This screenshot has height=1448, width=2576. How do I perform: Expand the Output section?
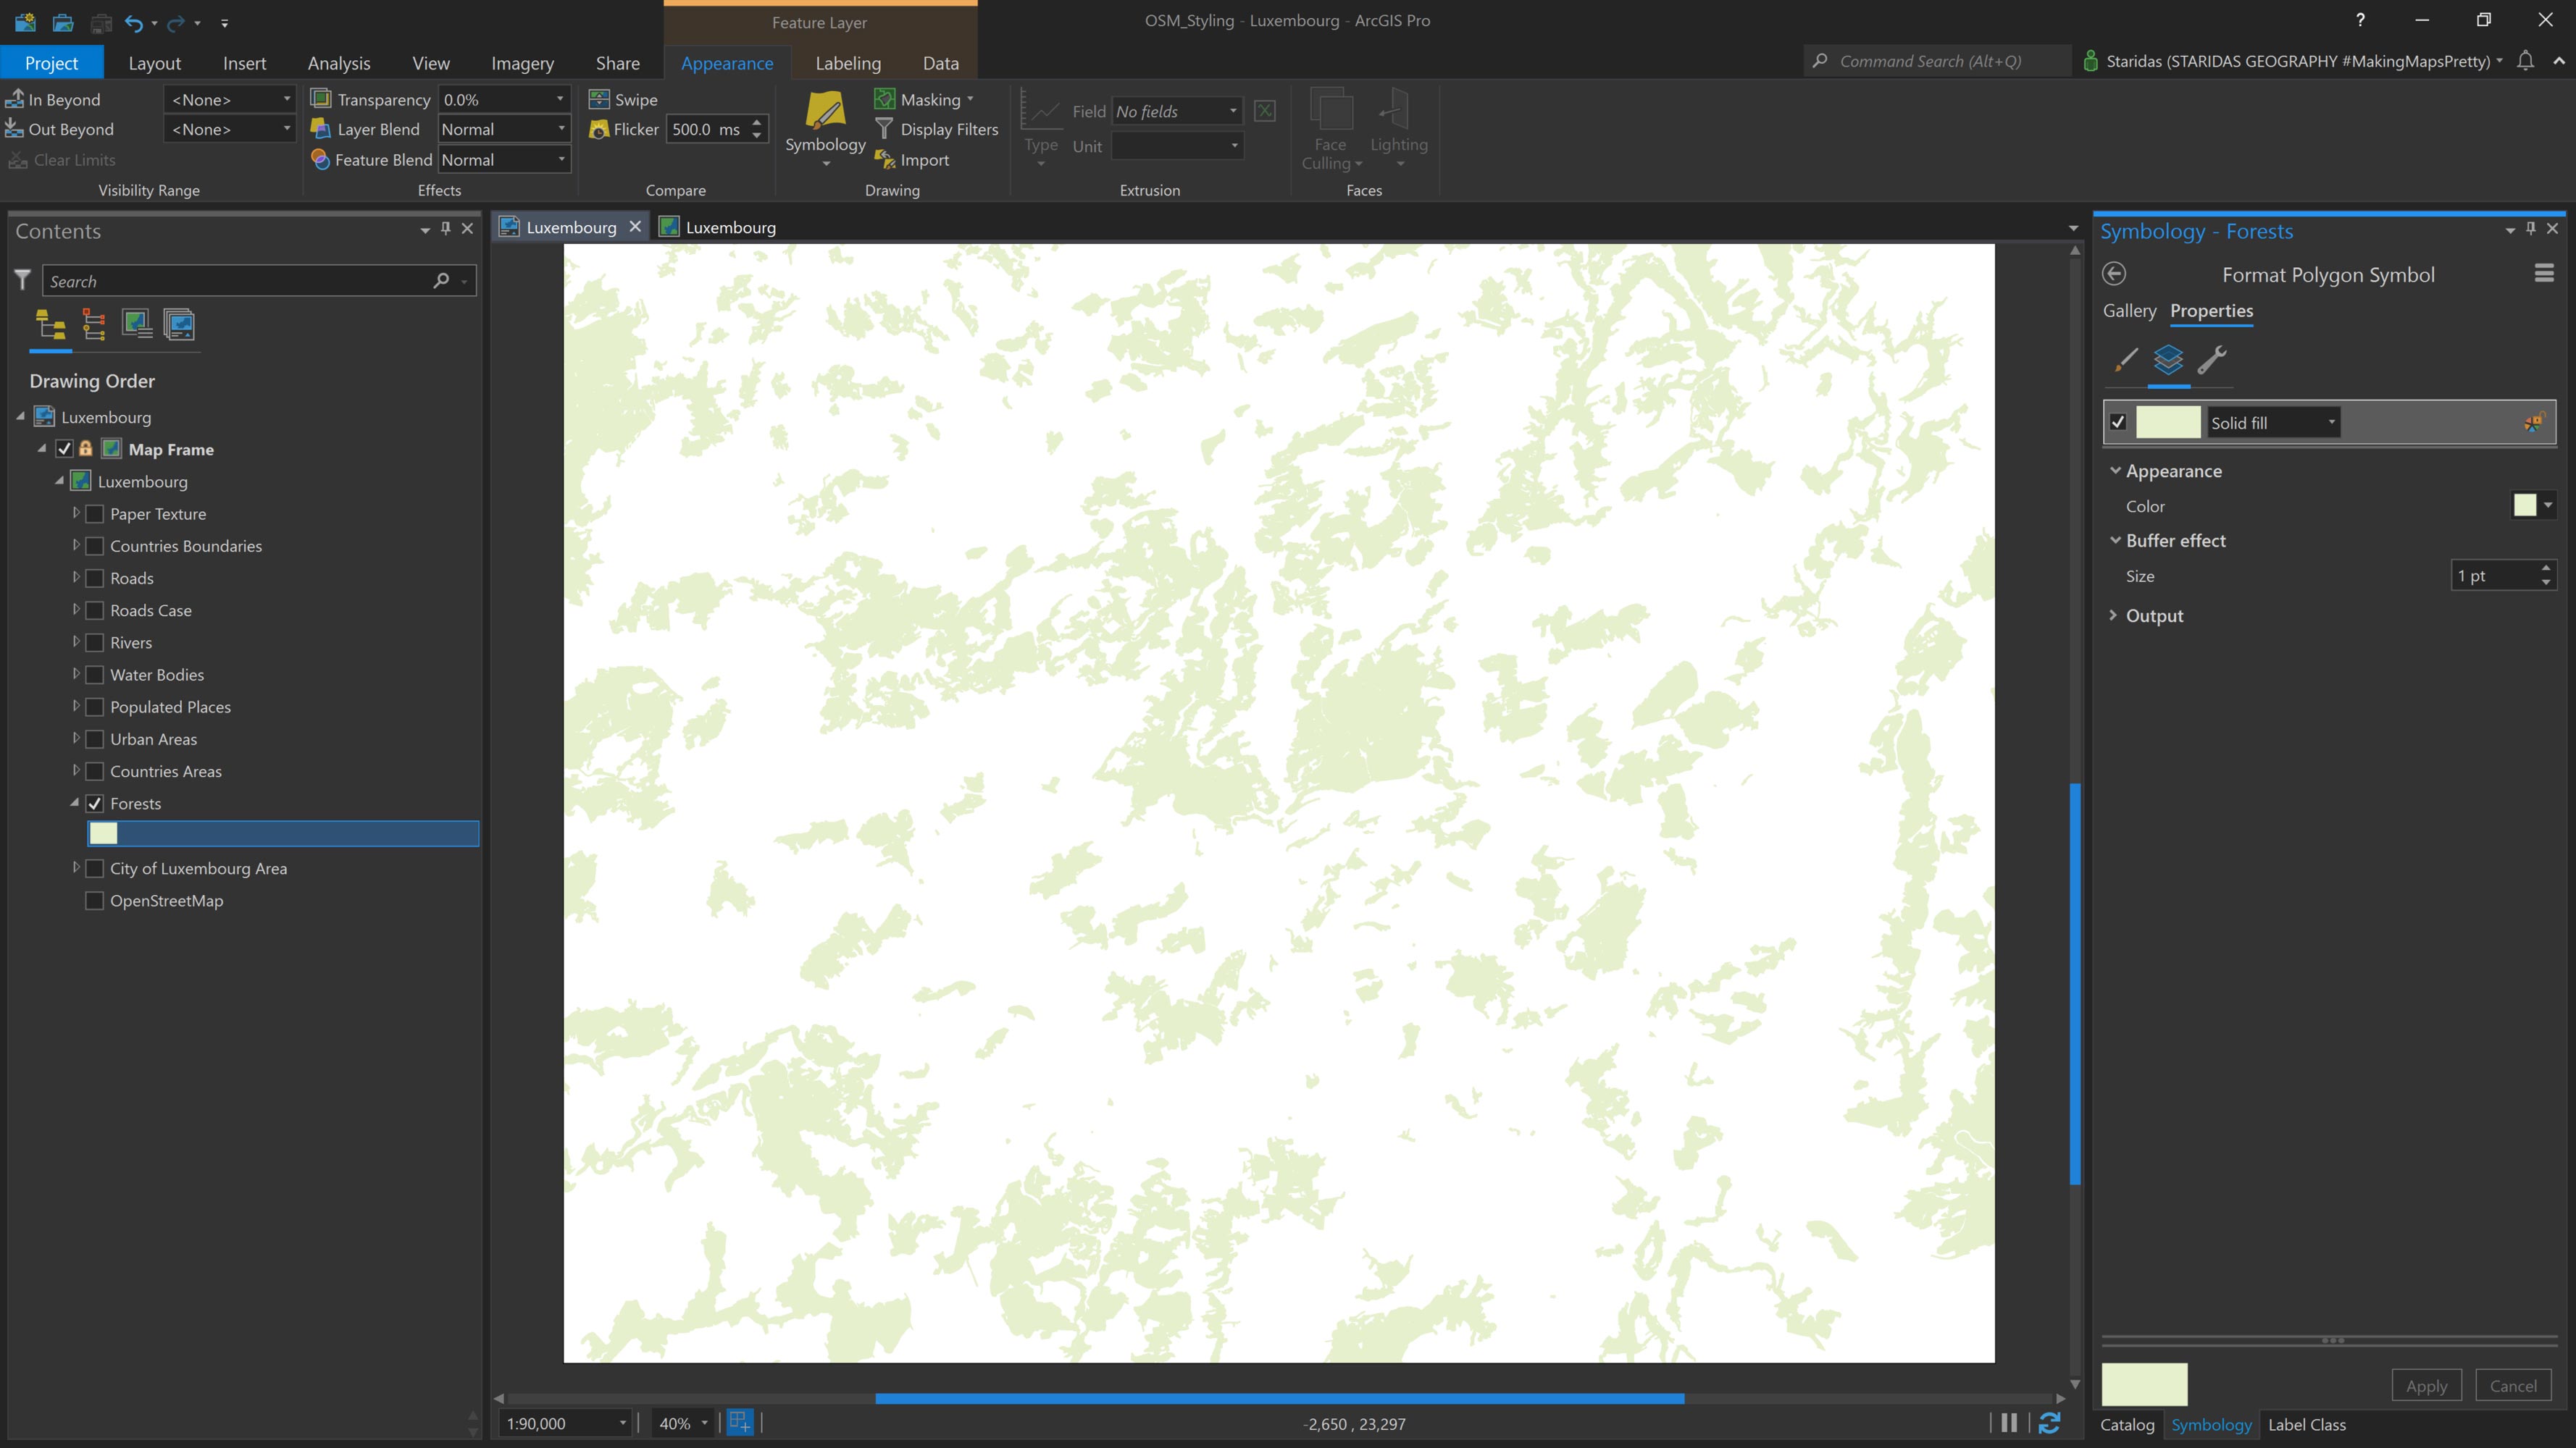pyautogui.click(x=2113, y=615)
